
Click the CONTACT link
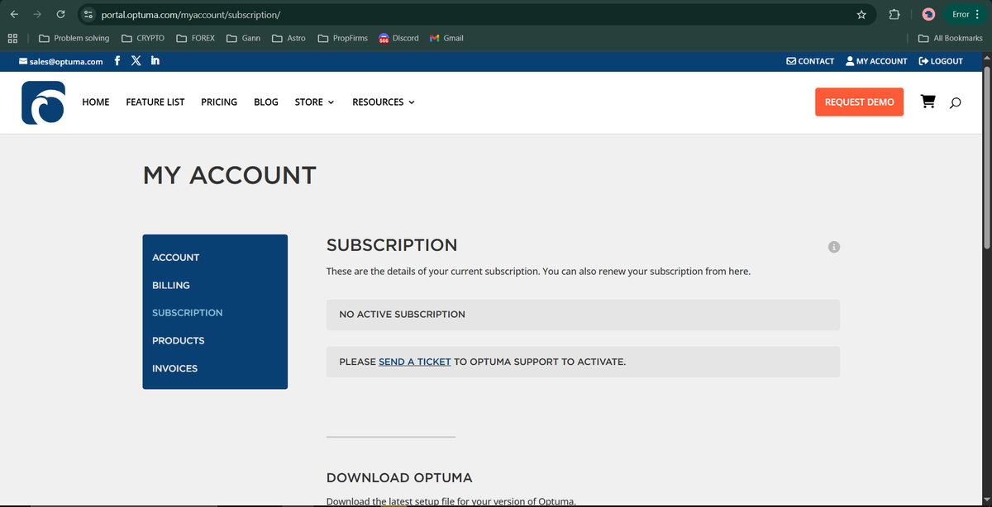pyautogui.click(x=810, y=61)
